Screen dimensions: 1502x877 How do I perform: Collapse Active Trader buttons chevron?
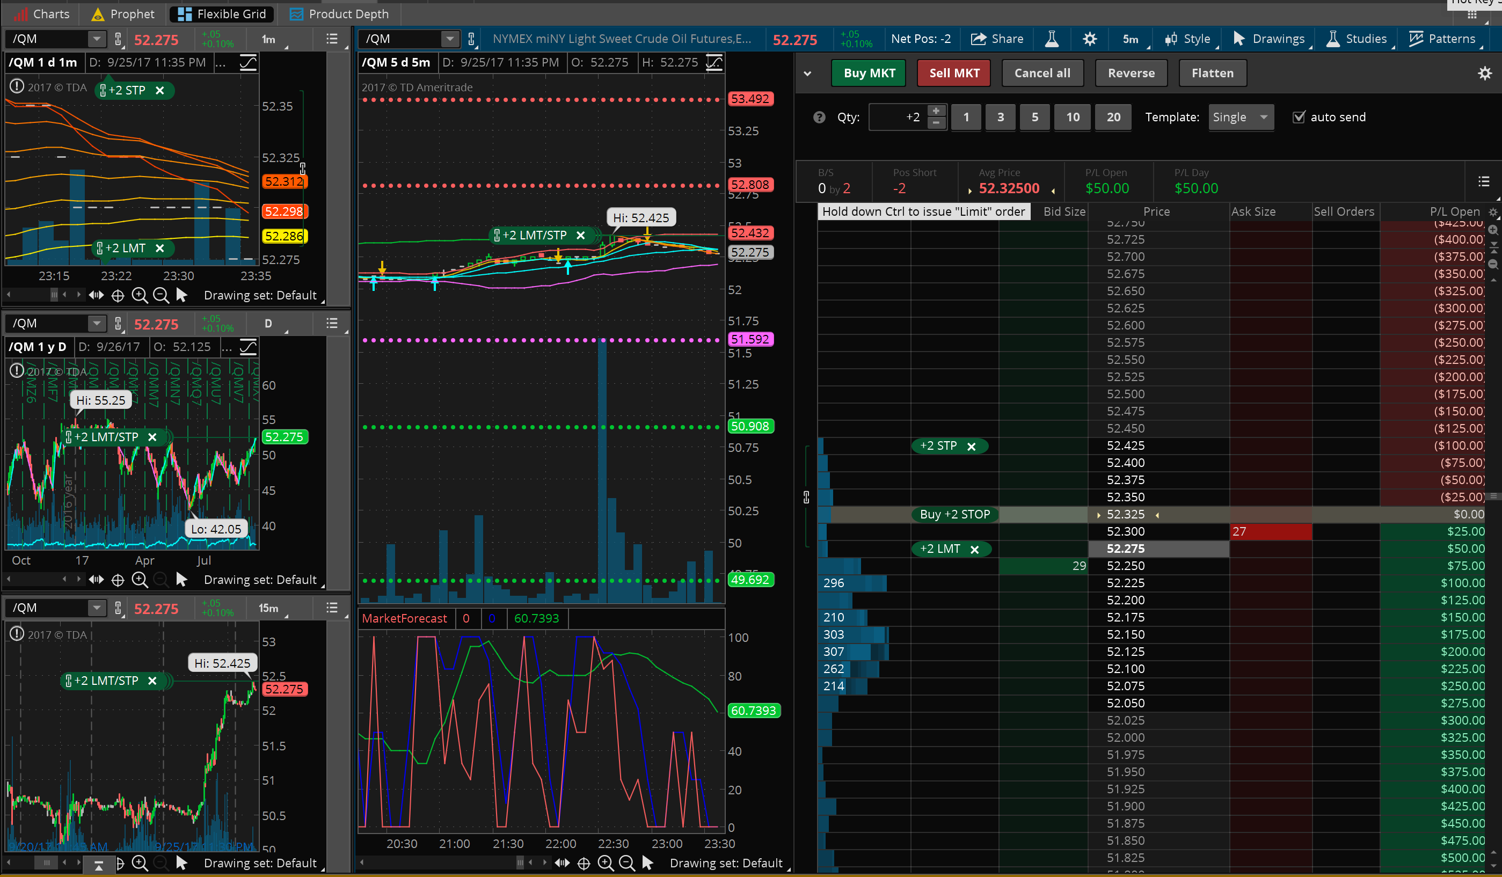(x=807, y=74)
